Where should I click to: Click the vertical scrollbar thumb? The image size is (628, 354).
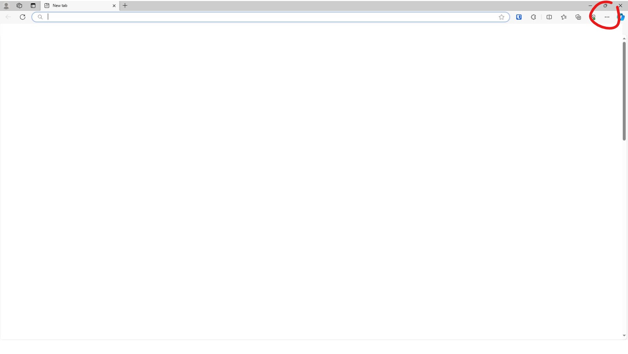pyautogui.click(x=624, y=91)
